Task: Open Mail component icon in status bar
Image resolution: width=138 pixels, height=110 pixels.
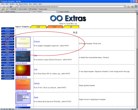Action: click(4, 109)
